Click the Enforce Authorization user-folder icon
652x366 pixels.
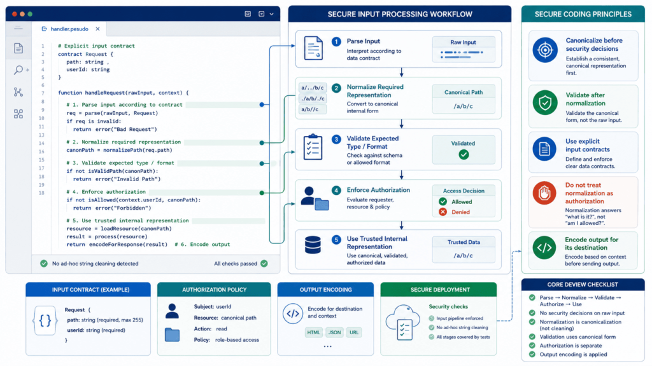point(315,199)
